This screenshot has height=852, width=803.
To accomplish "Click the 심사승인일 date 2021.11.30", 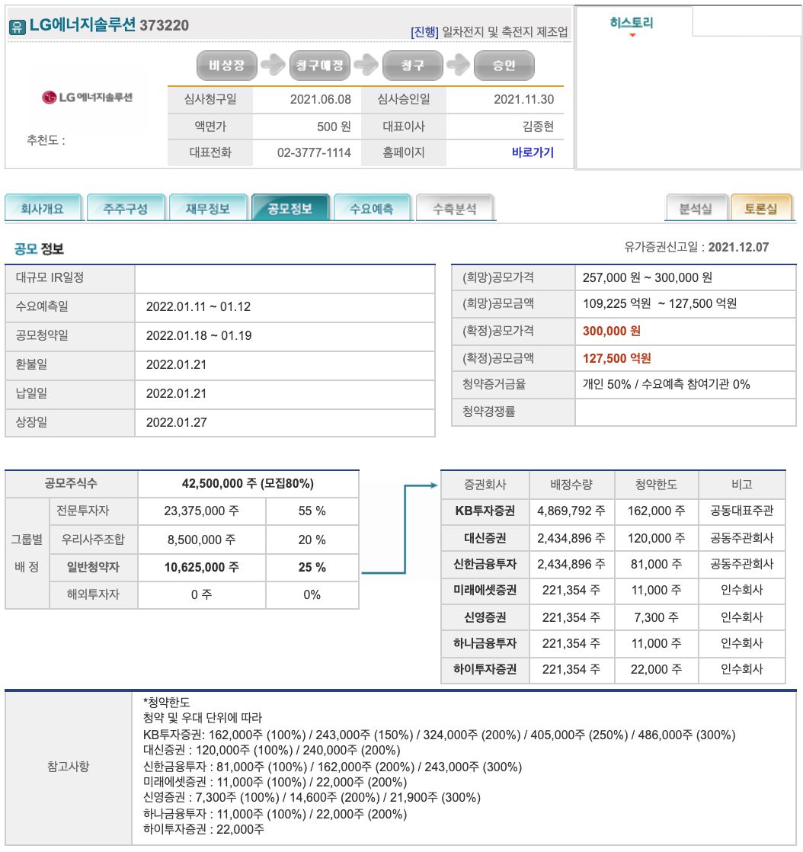I will pos(523,99).
